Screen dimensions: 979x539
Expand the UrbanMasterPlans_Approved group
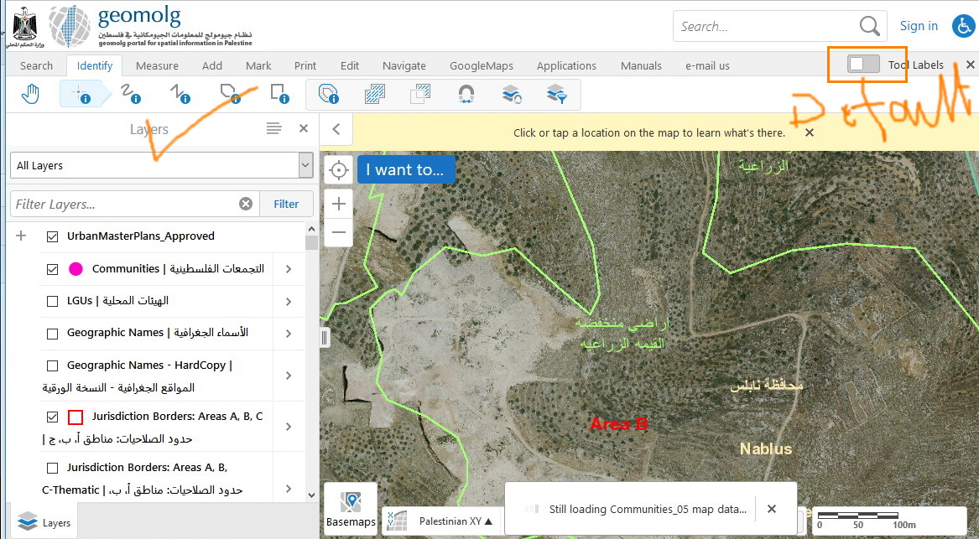21,236
